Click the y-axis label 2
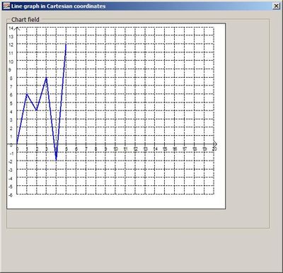Image resolution: width=283 pixels, height=273 pixels. [11, 128]
